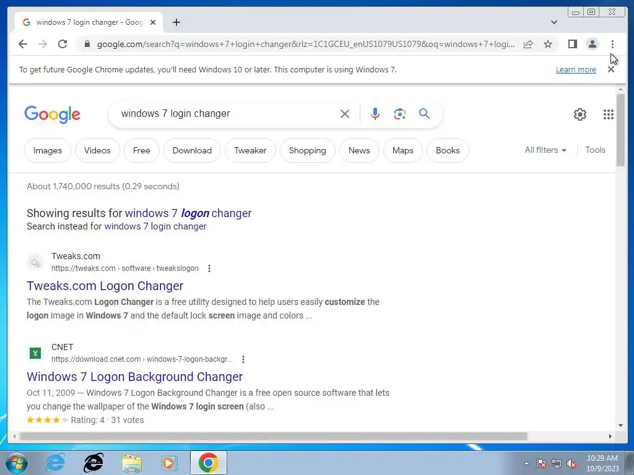
Task: Start voice search with microphone
Action: (x=375, y=114)
